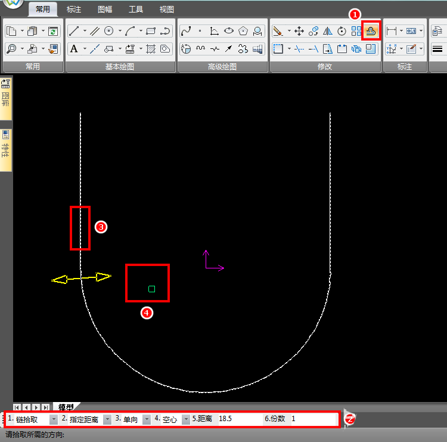Switch to the 视图 ribbon tab
The width and height of the screenshot is (447, 442).
(x=166, y=10)
